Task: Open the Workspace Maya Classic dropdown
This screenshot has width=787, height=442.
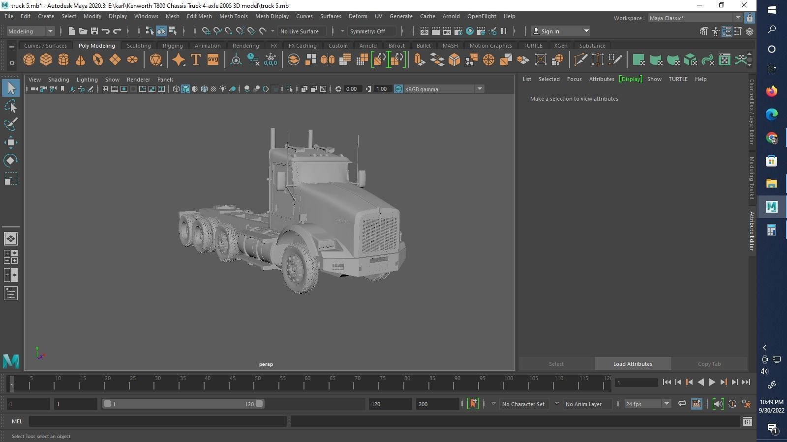Action: 695,18
